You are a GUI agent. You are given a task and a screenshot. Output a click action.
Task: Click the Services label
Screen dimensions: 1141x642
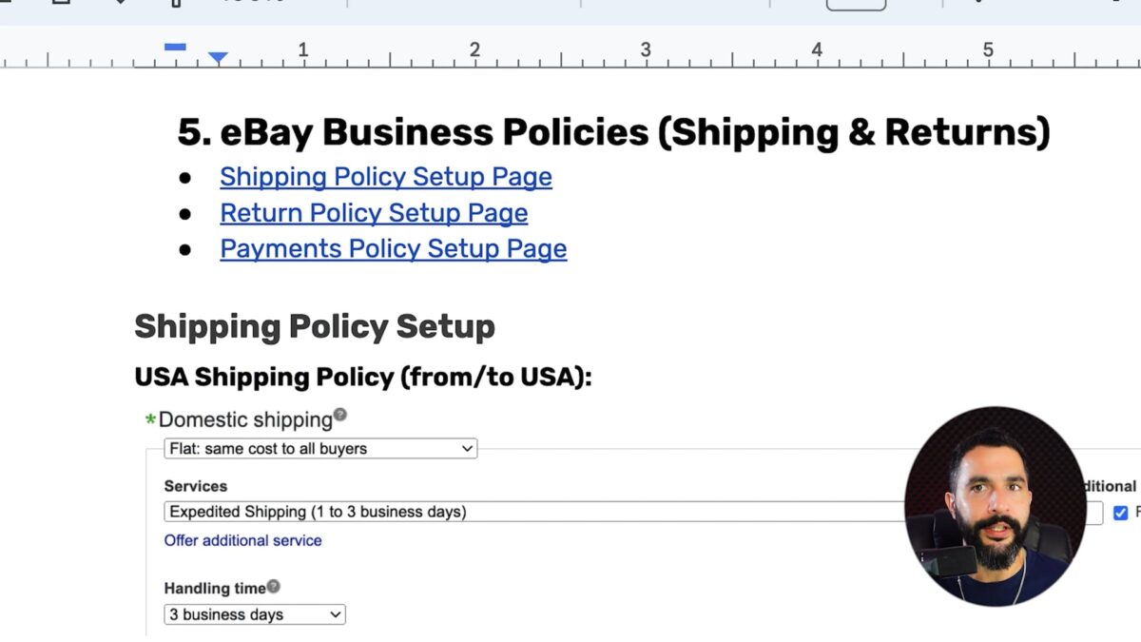click(196, 486)
